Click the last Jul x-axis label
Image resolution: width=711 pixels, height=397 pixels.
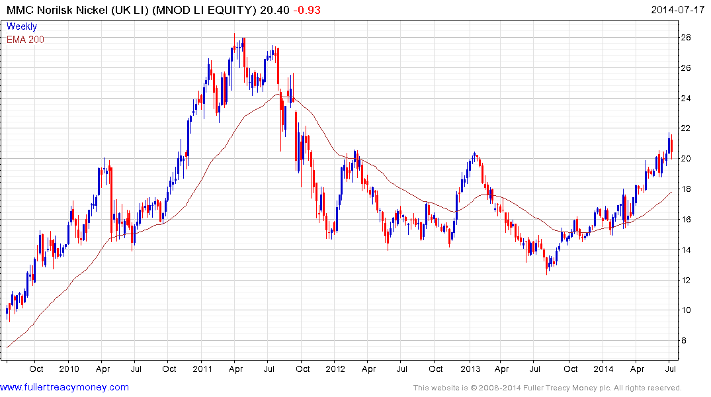(670, 369)
